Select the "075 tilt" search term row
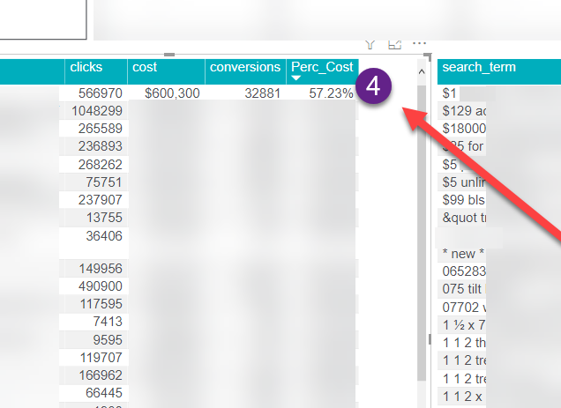Viewport: 561px width, 408px height. [464, 288]
